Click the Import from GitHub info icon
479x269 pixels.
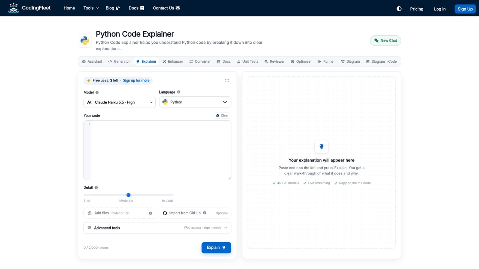[204, 213]
